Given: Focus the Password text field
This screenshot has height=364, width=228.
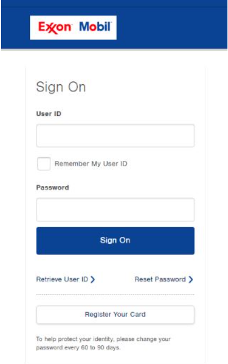Looking at the screenshot, I should point(115,210).
